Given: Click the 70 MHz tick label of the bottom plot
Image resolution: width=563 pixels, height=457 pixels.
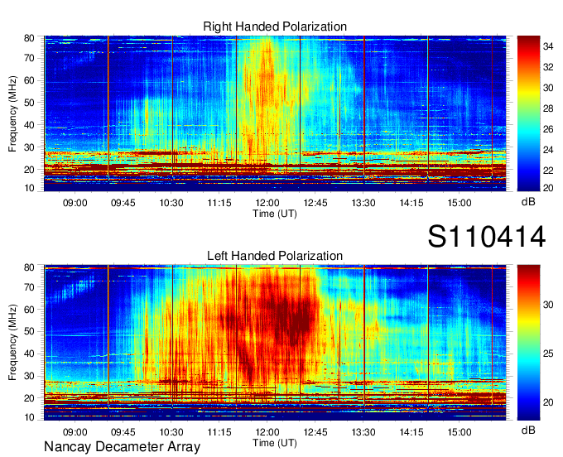Looking at the screenshot, I should pos(29,287).
